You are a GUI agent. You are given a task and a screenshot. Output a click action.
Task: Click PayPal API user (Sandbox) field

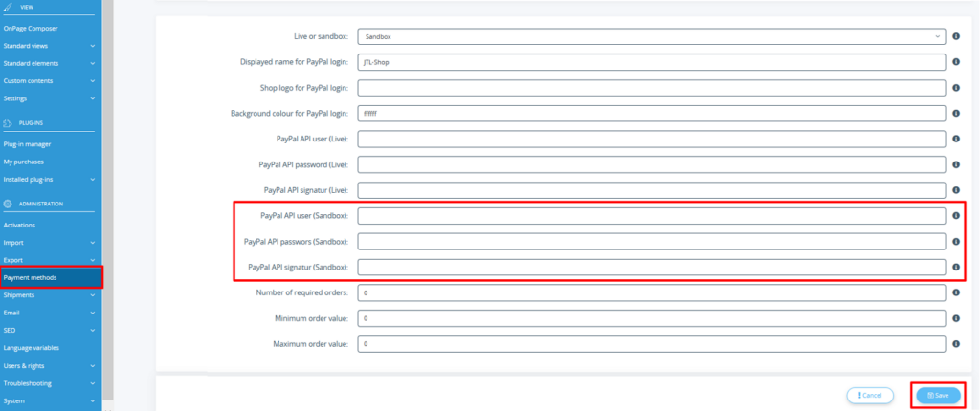(651, 216)
